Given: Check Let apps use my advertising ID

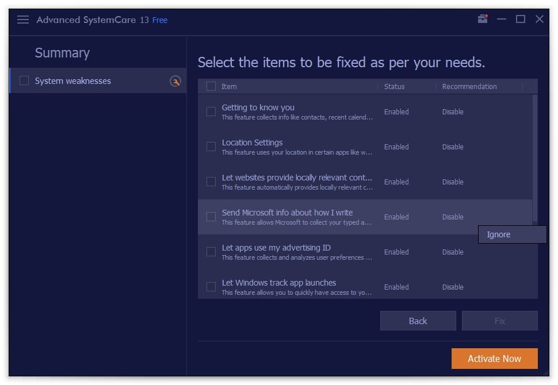Looking at the screenshot, I should tap(211, 252).
